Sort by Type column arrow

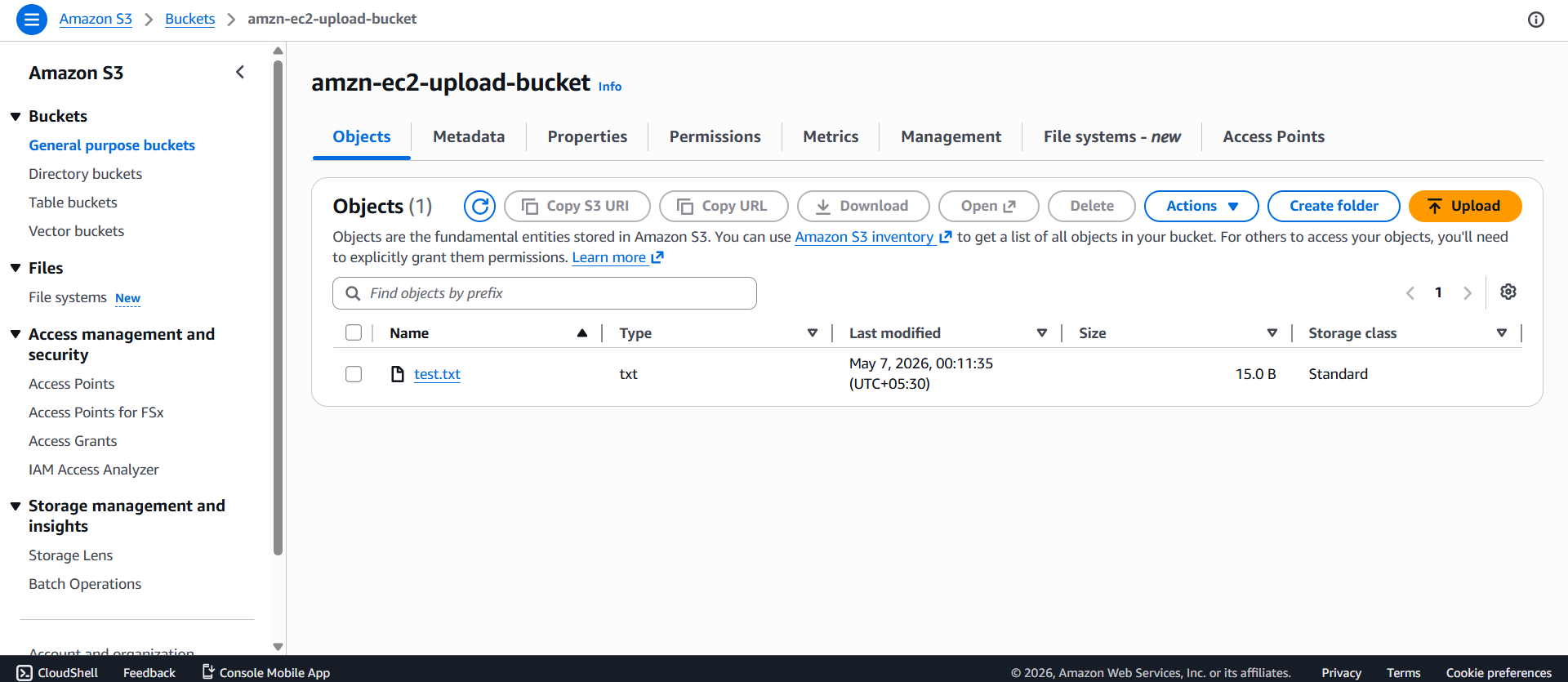click(813, 333)
